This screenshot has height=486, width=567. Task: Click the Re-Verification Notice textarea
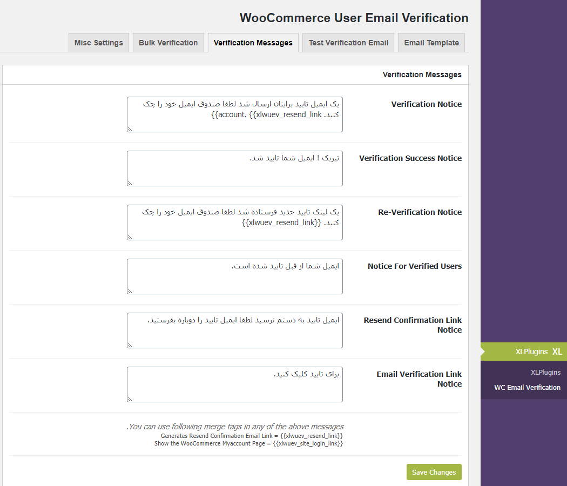coord(235,222)
